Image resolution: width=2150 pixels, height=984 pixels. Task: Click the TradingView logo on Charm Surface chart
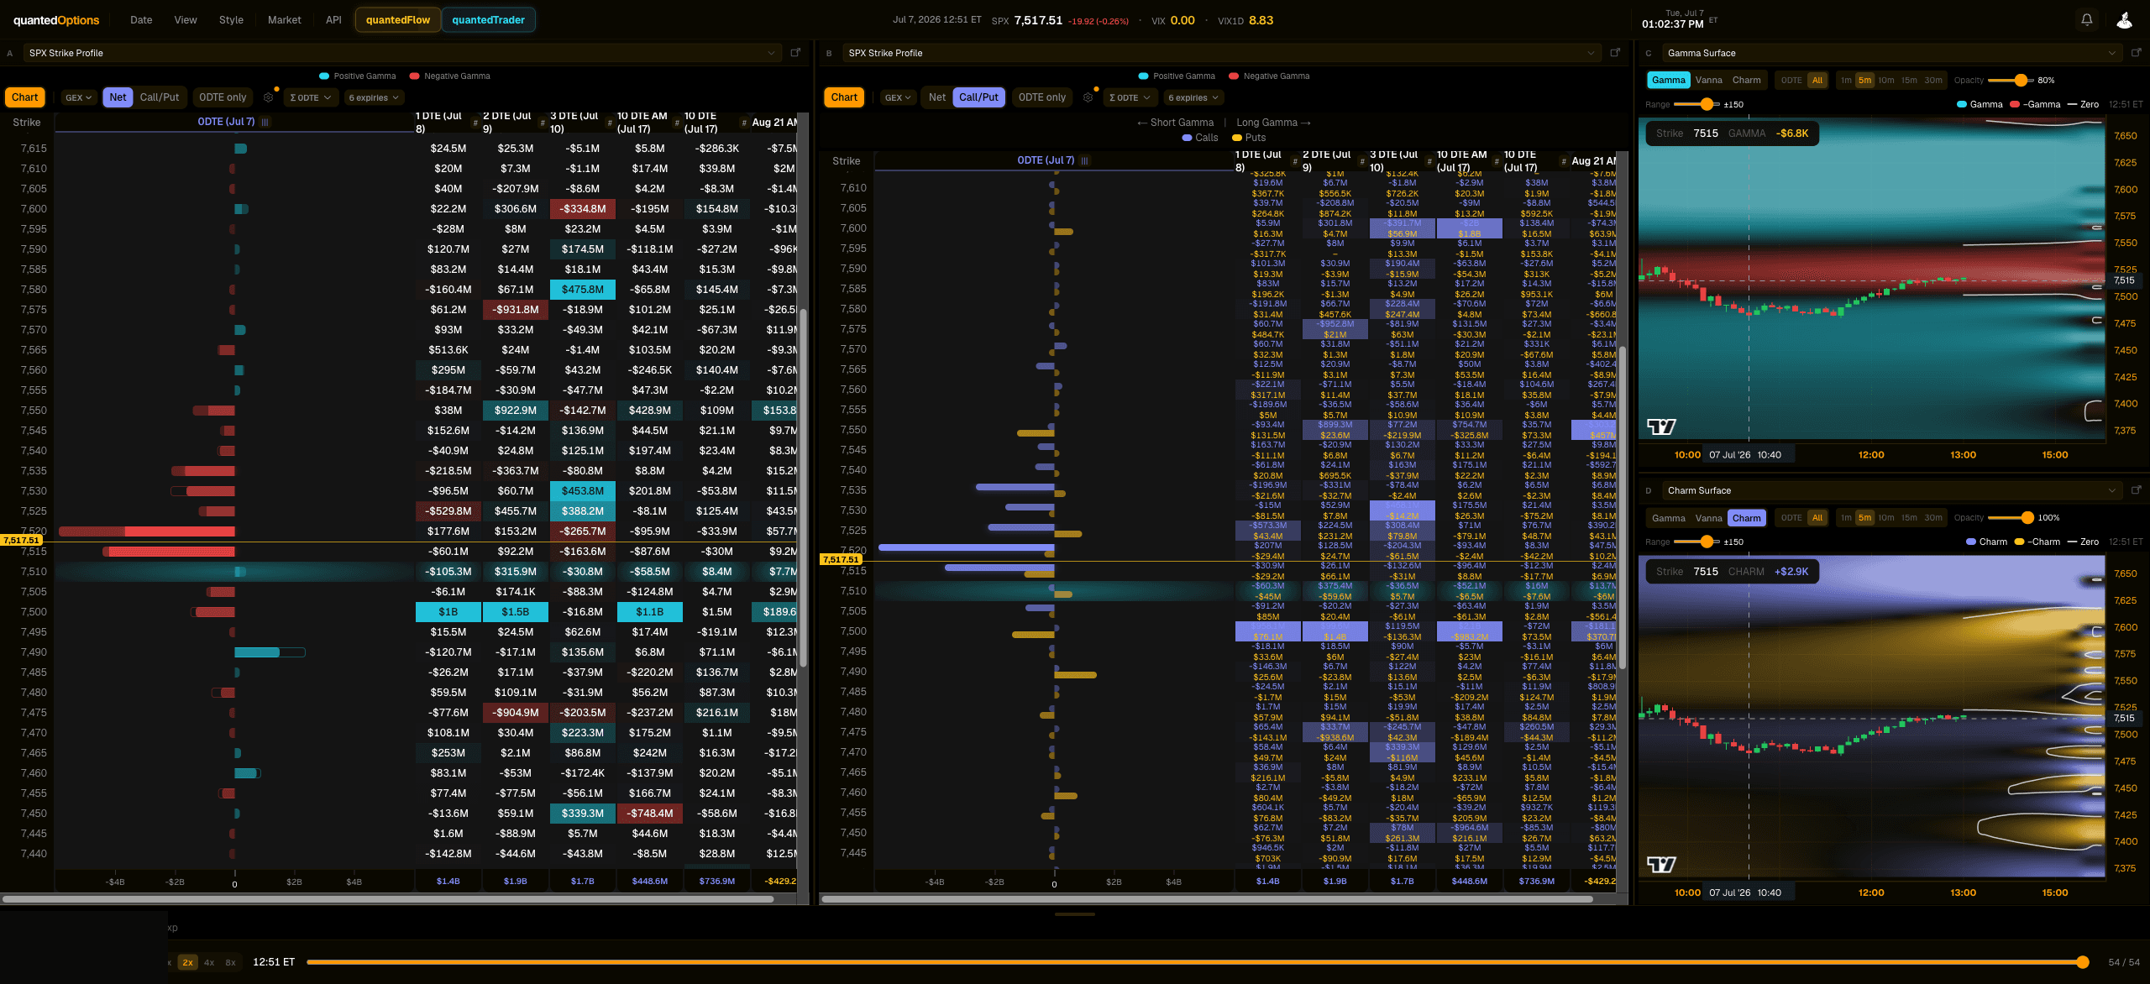[x=1661, y=864]
